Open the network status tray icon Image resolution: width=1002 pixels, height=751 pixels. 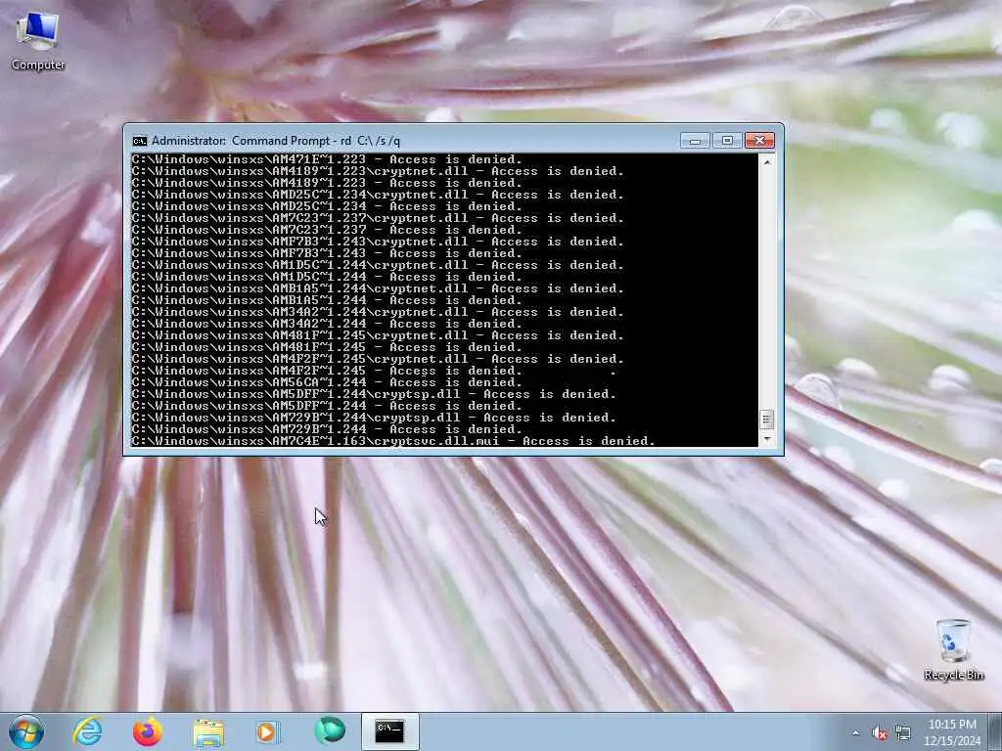(x=903, y=733)
